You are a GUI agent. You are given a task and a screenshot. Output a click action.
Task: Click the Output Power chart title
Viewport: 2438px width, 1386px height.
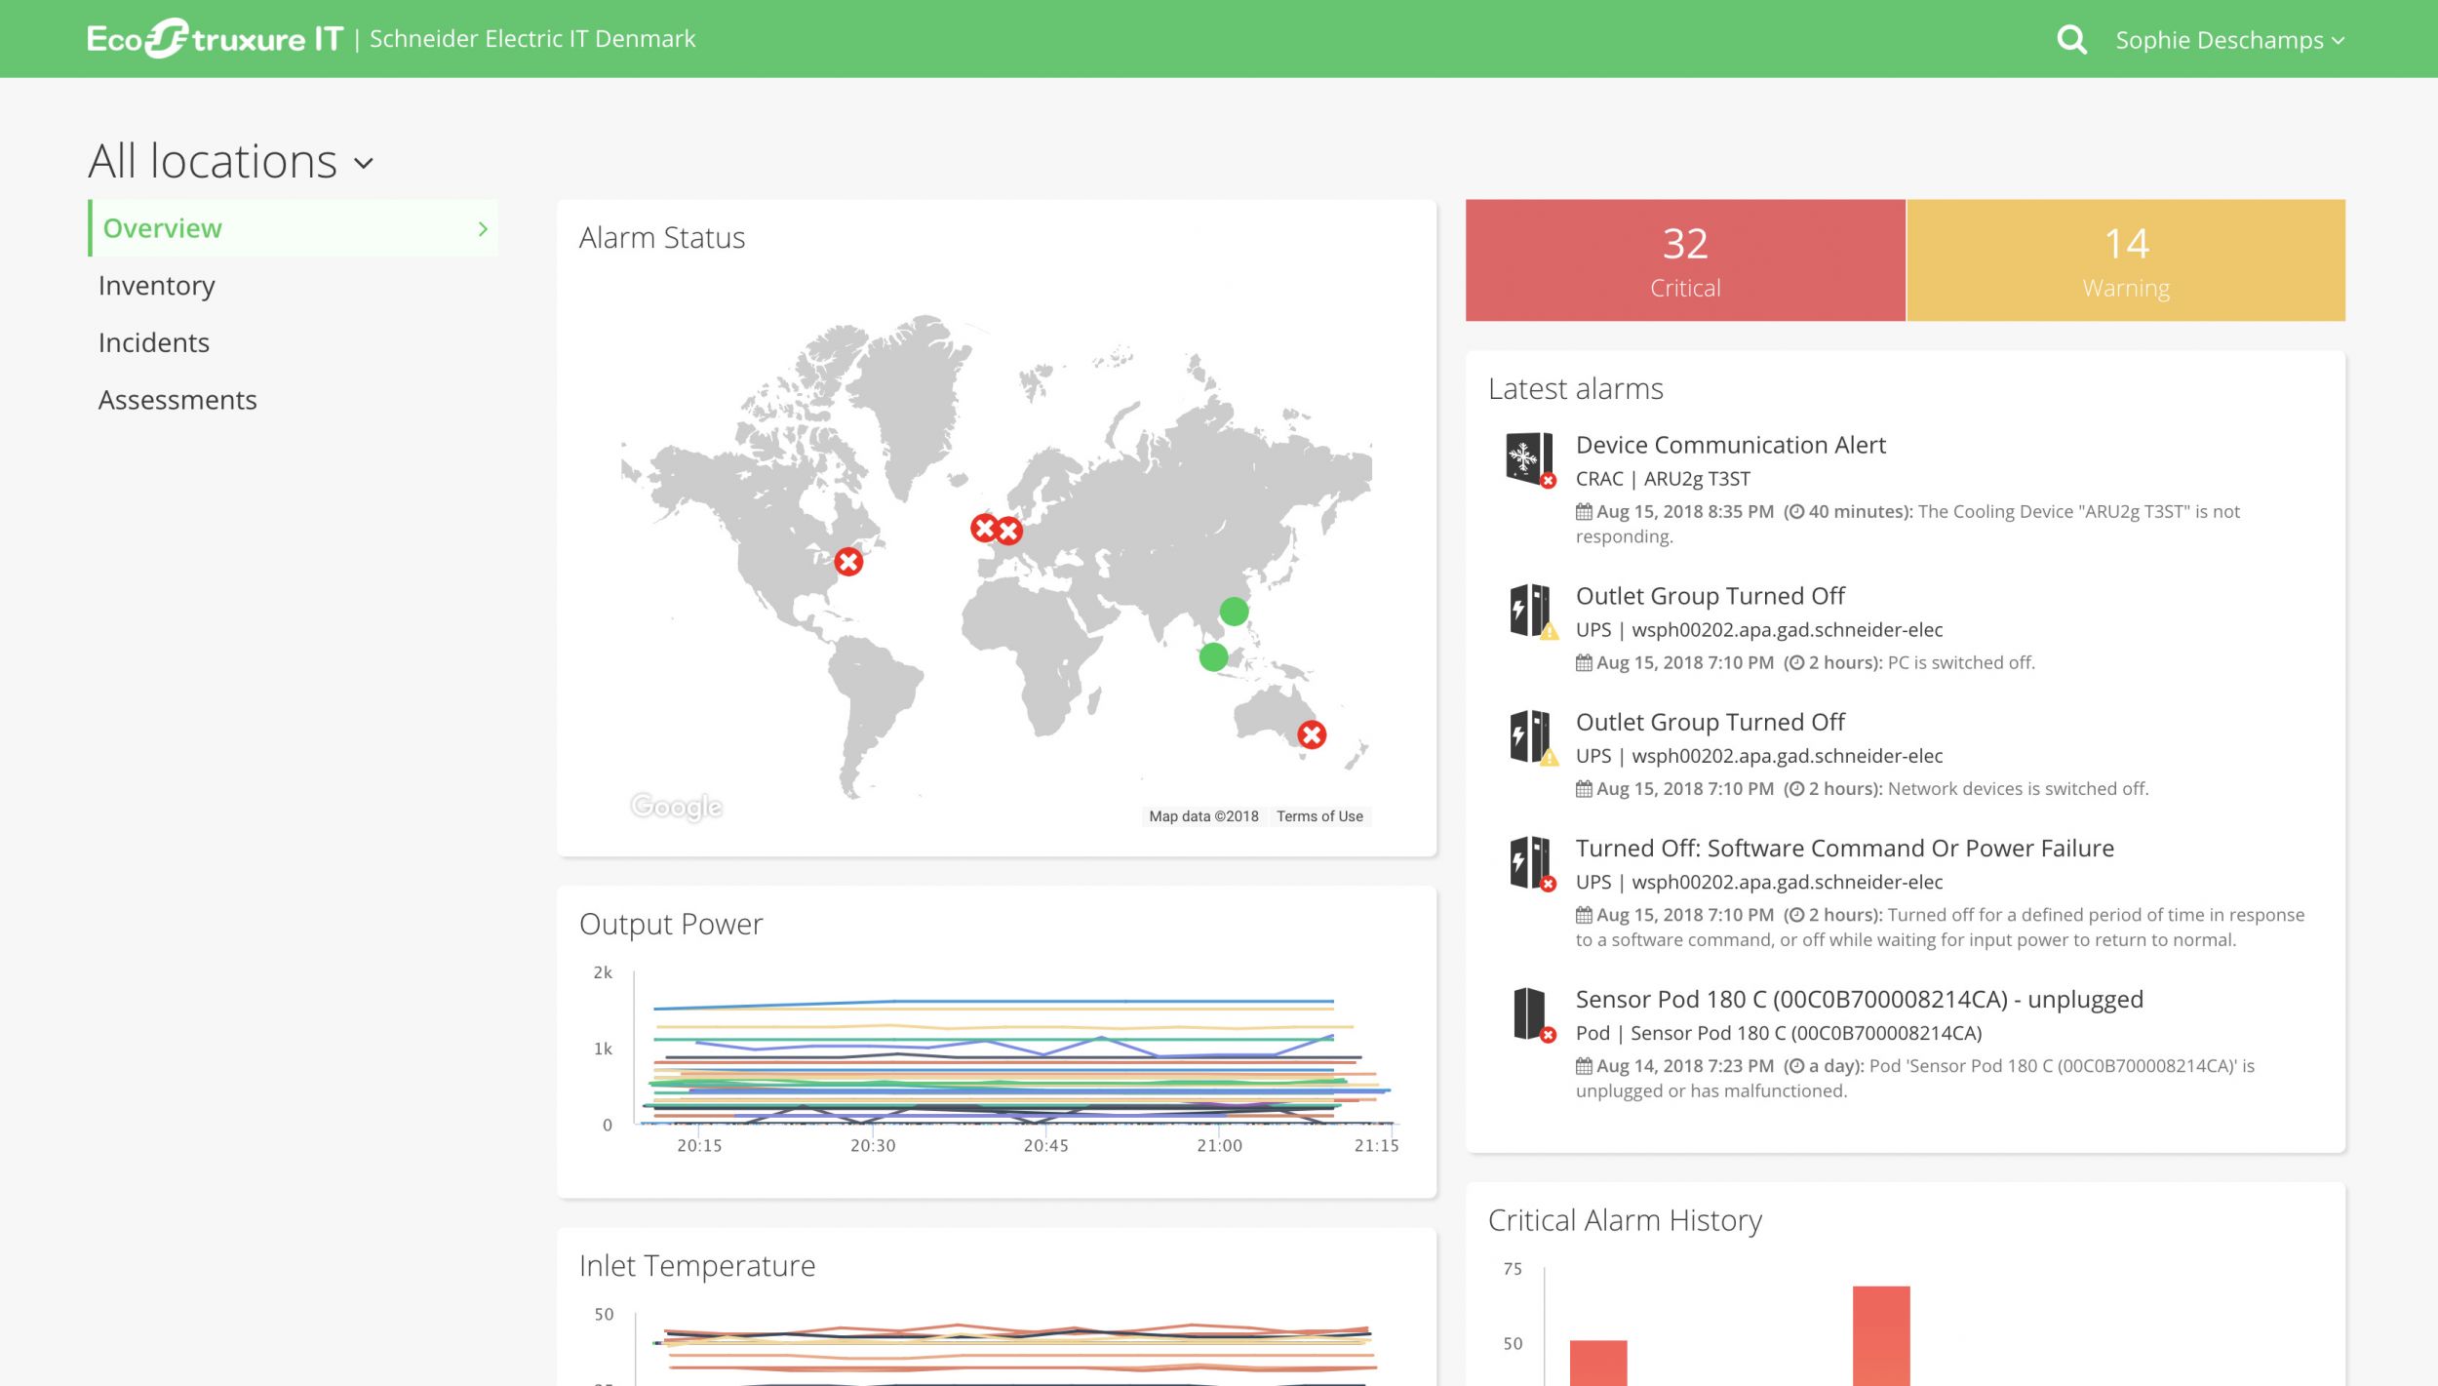(670, 924)
